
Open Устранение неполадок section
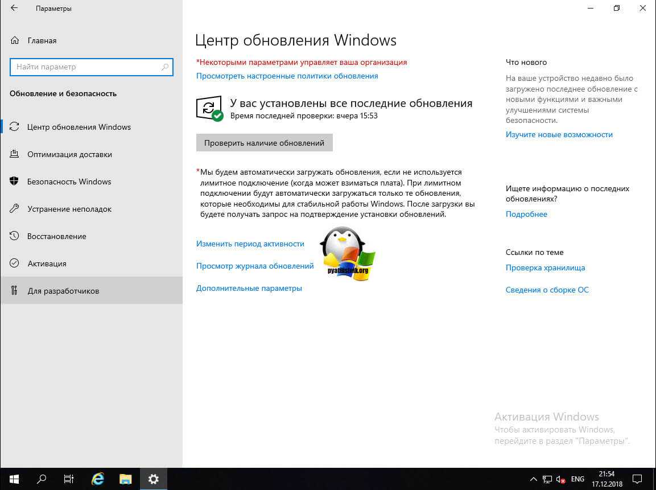(69, 209)
